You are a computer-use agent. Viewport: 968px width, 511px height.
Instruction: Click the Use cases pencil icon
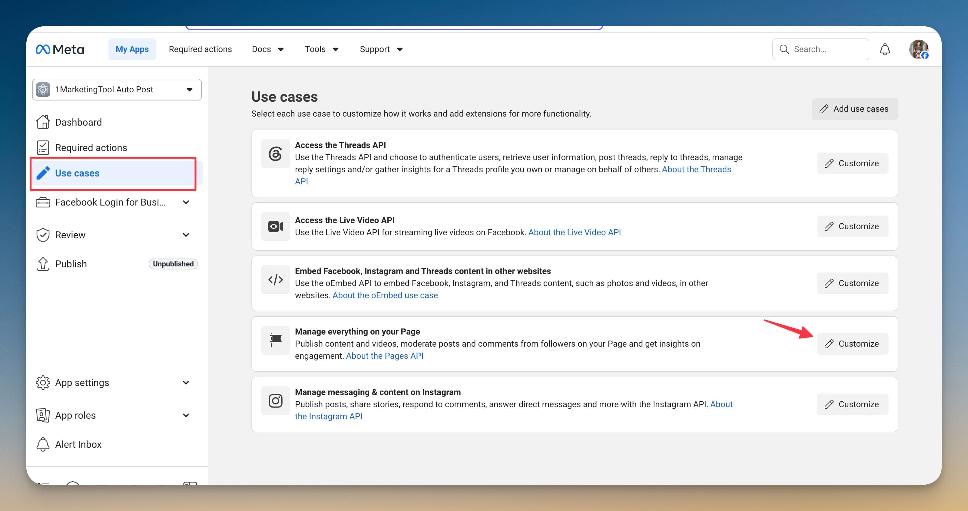pos(43,173)
